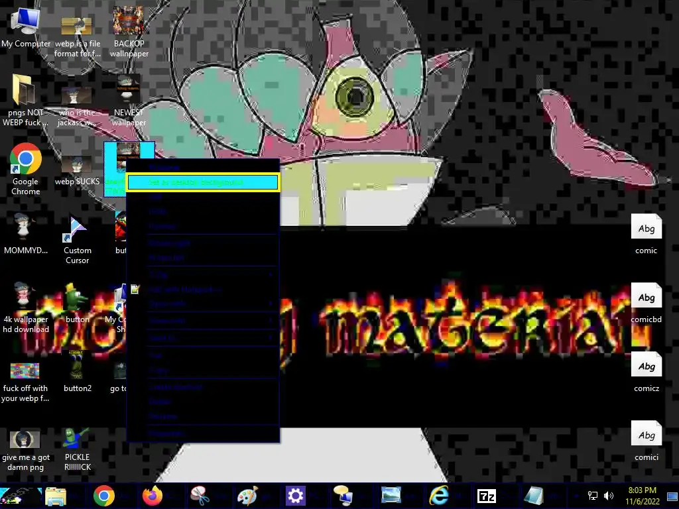The image size is (679, 509).
Task: Choose Copy in the context menu
Action: click(203, 370)
